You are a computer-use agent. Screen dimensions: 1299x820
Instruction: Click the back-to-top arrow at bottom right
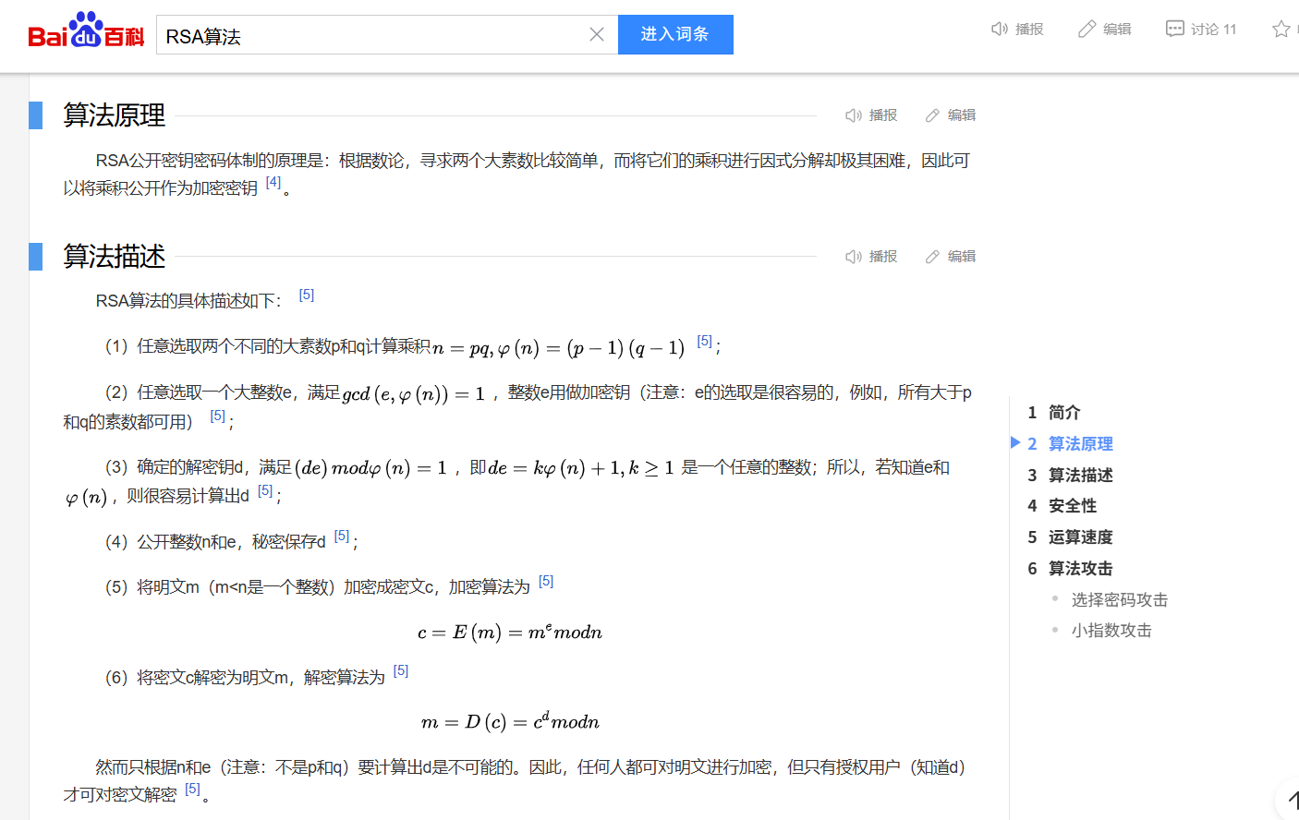tap(1292, 802)
